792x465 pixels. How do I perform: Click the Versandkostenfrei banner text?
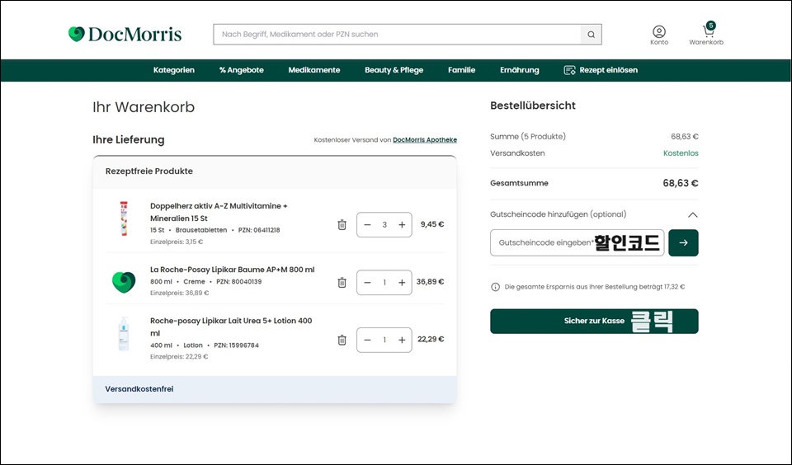click(x=139, y=389)
